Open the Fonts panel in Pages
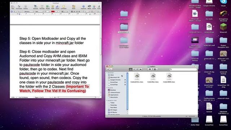 coord(99,7)
